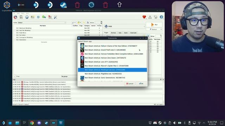The image size is (225, 126).
Task: Click the red heart endorse icon
Action: pos(144,17)
